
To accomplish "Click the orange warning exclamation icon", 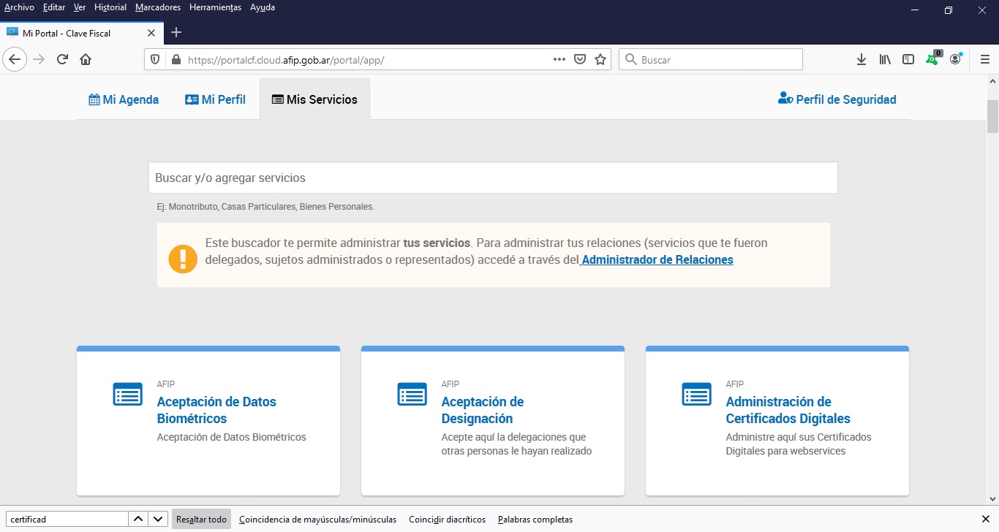I will [183, 259].
